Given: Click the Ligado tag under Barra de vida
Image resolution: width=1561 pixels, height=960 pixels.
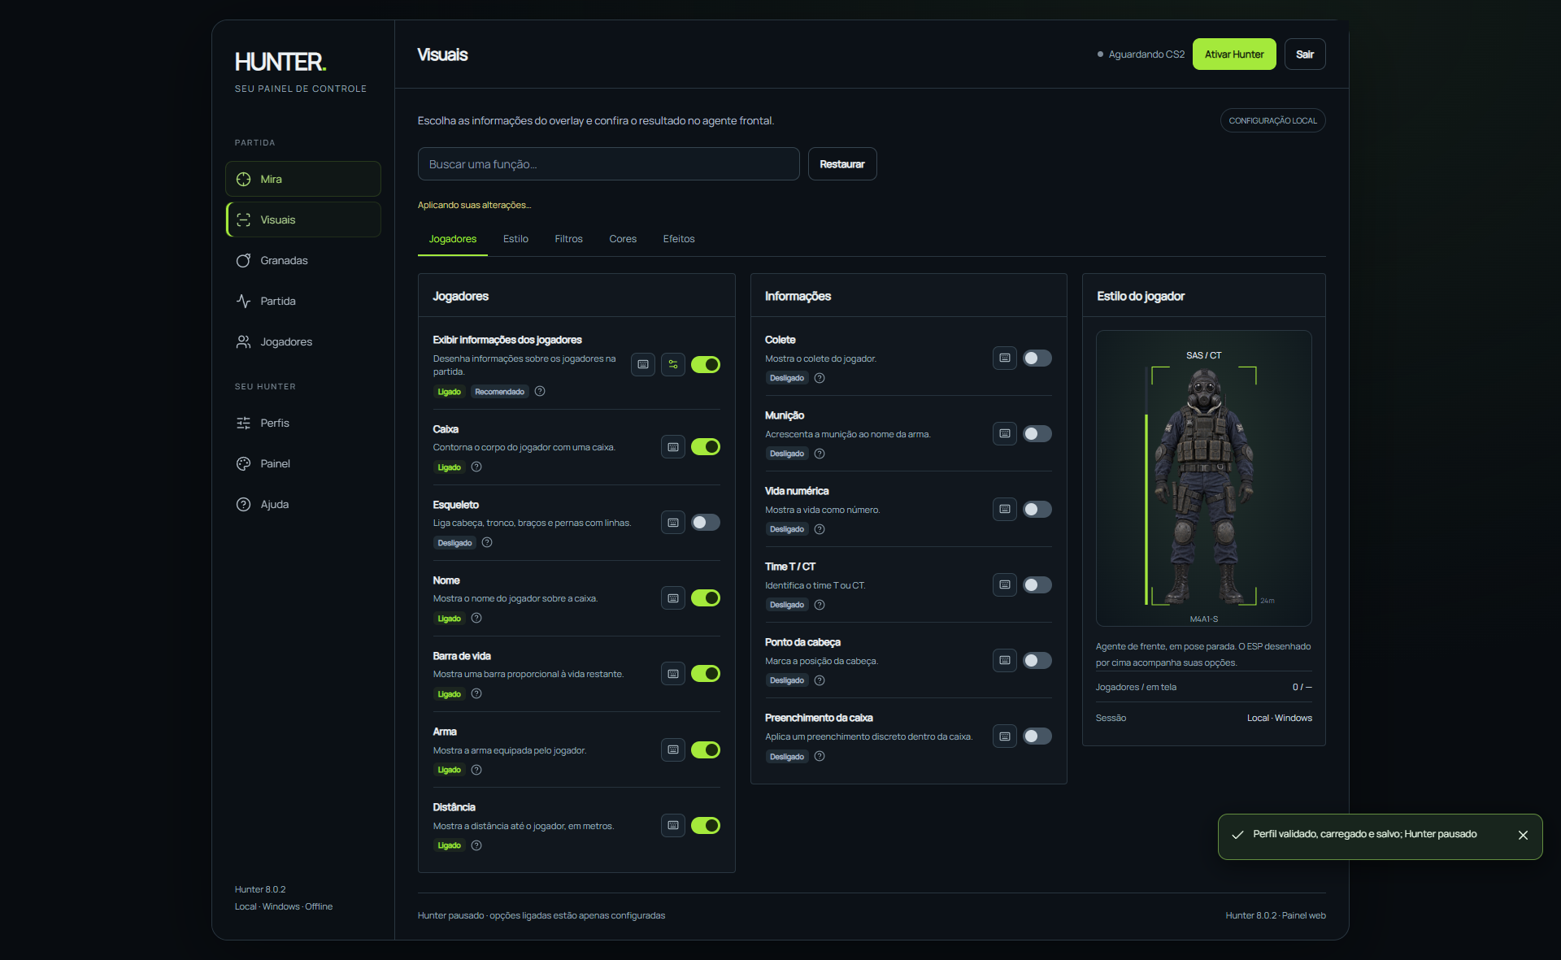Looking at the screenshot, I should pos(449,694).
